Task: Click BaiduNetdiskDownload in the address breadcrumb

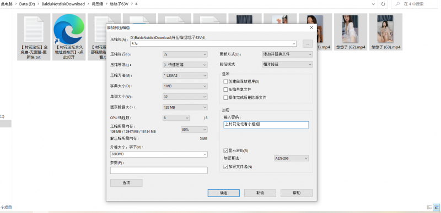Action: 63,4
